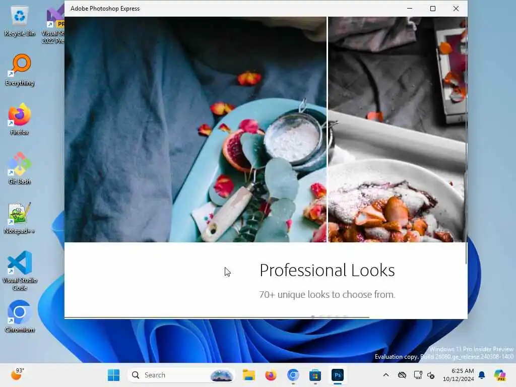Open the Chromium desktop shortcut
The width and height of the screenshot is (516, 387).
pyautogui.click(x=20, y=316)
